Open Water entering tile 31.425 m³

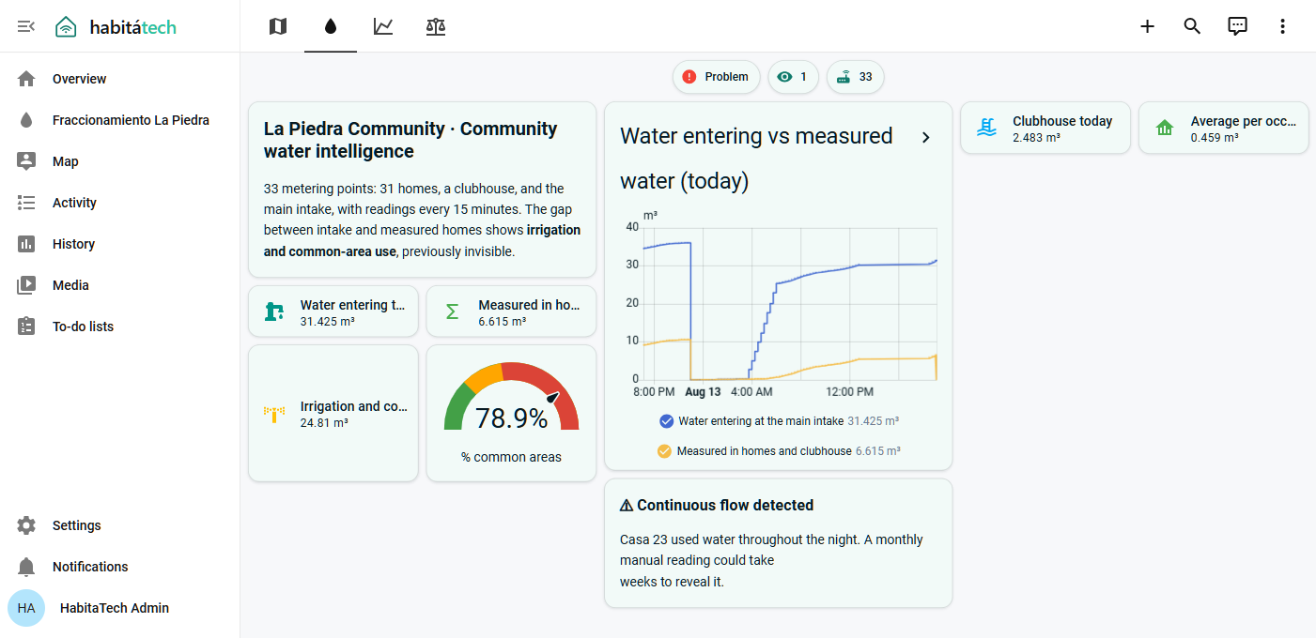(x=333, y=311)
